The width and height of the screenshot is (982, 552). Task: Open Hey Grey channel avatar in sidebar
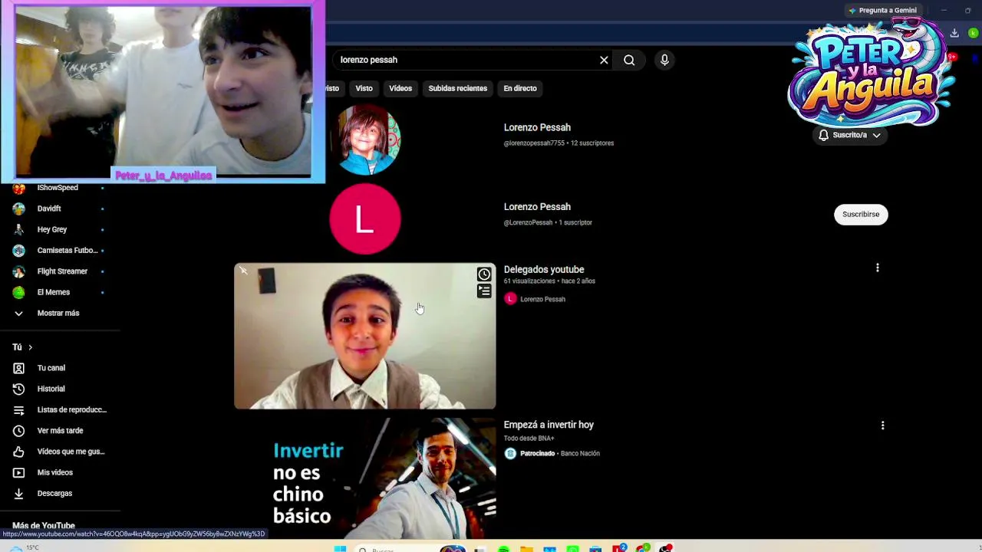[x=19, y=229]
